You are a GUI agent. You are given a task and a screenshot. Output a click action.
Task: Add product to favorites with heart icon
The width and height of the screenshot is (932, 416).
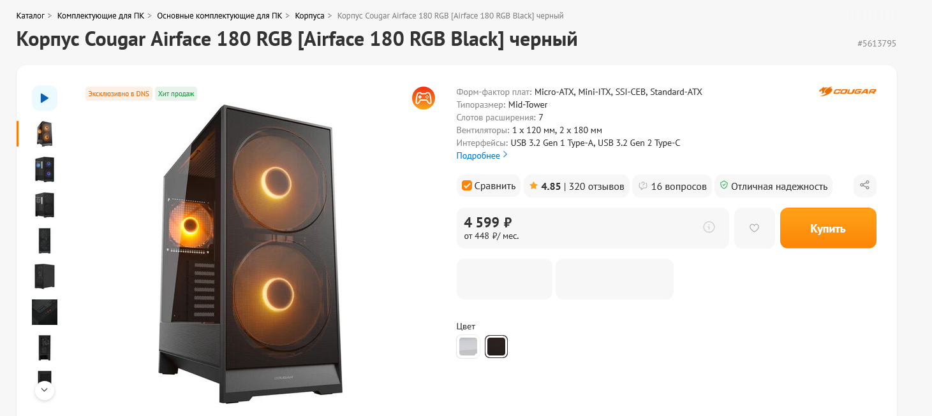coord(754,228)
